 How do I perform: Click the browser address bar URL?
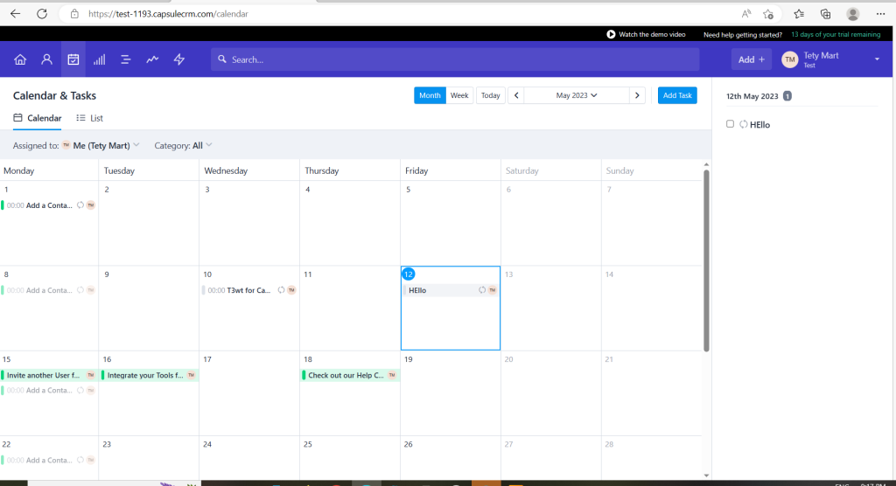click(168, 14)
